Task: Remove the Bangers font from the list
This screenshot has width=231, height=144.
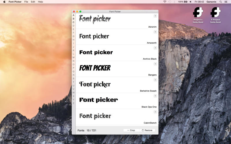Action: click(x=155, y=64)
